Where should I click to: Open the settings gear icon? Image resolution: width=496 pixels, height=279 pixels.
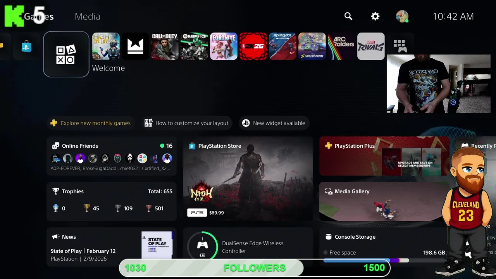click(375, 16)
